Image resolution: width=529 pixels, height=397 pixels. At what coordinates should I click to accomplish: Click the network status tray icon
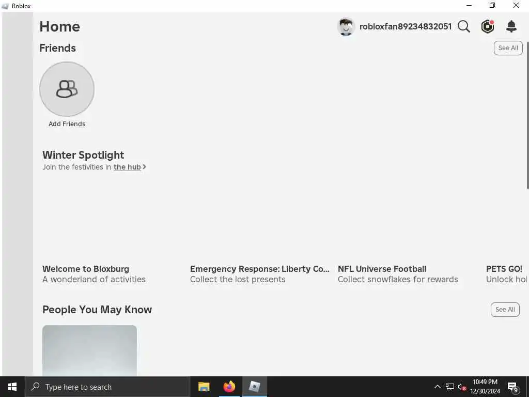click(x=450, y=387)
